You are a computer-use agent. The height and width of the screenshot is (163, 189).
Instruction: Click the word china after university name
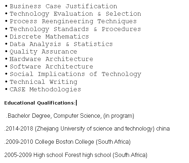[163, 128]
